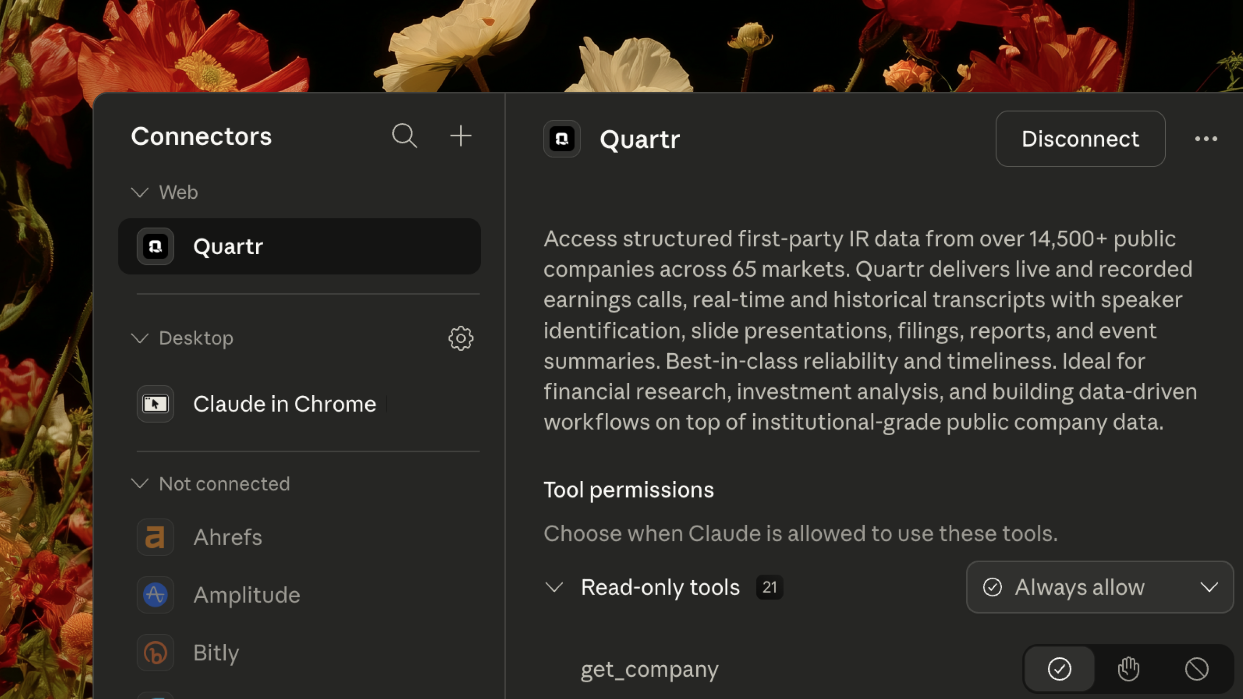Collapse the Read-only tools section
This screenshot has height=699, width=1243.
(x=554, y=587)
